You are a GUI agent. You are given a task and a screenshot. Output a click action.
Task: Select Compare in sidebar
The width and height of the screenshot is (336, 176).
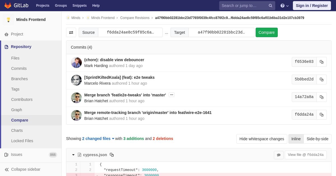click(20, 120)
